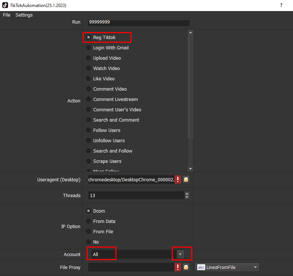The width and height of the screenshot is (293, 276).
Task: Click the Useragent (Desktop) path field
Action: coord(131,179)
